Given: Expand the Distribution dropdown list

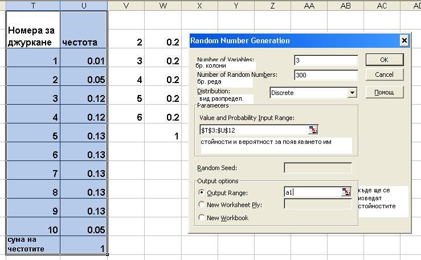Looking at the screenshot, I should [x=352, y=93].
